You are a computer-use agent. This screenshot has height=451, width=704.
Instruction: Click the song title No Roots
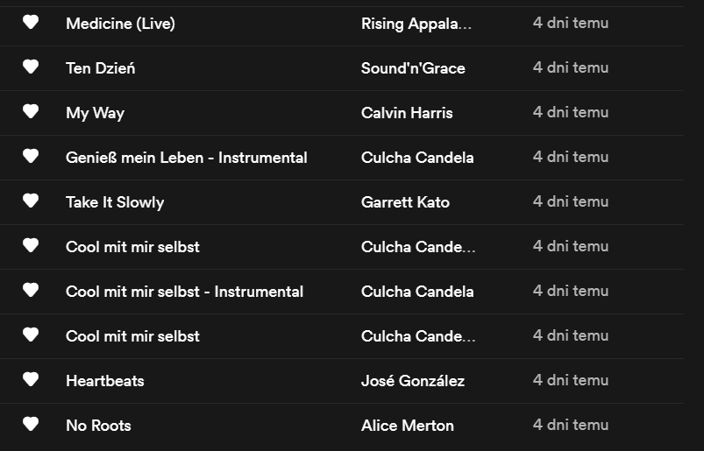click(98, 426)
